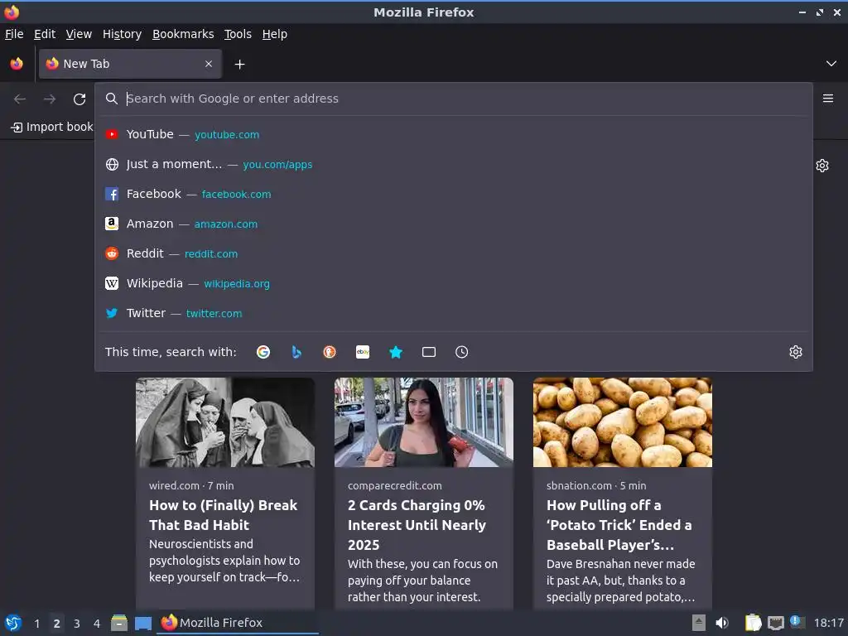Switch to workspace 3 in taskbar
This screenshot has width=848, height=636.
(x=77, y=624)
